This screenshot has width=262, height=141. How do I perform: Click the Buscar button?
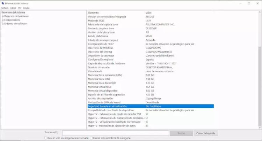click(181, 133)
